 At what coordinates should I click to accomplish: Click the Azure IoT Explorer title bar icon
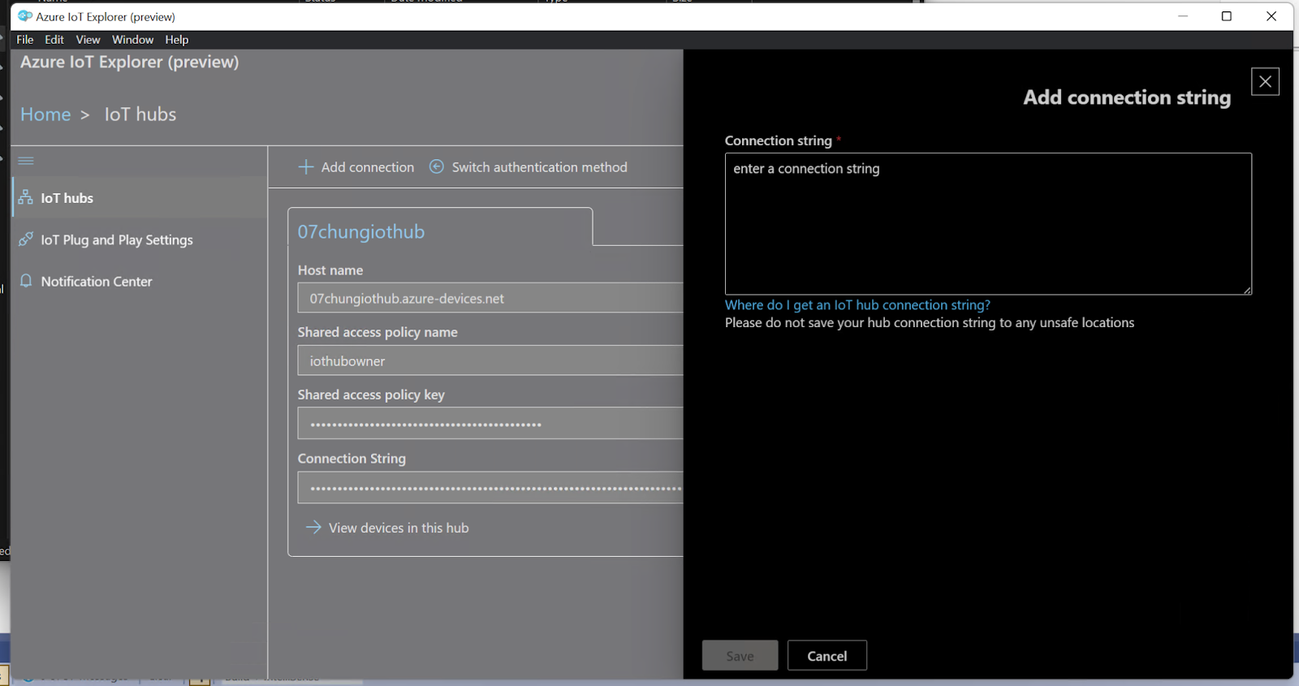pos(25,16)
